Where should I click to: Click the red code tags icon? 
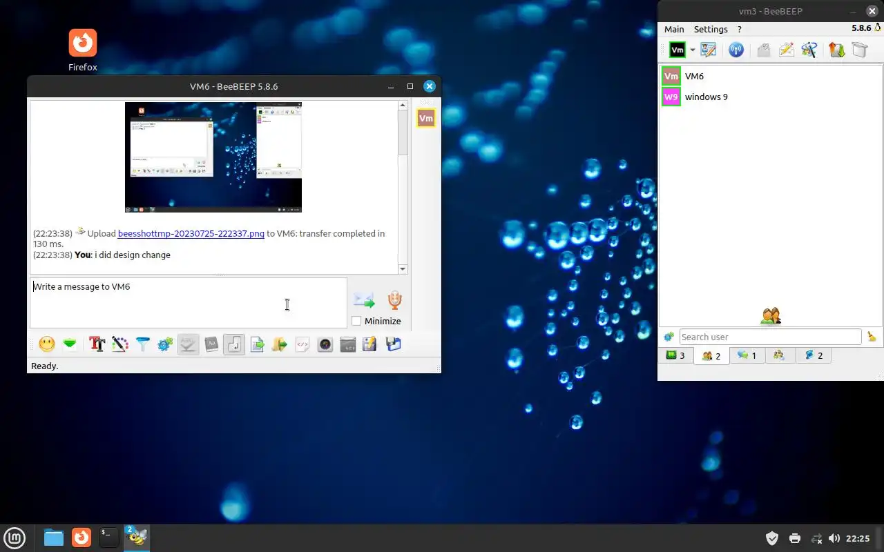click(x=302, y=344)
